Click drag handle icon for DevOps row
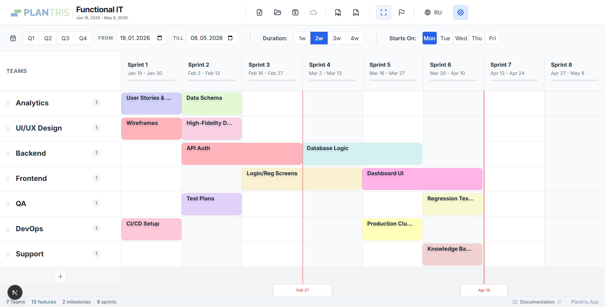Image resolution: width=605 pixels, height=307 pixels. 8,229
